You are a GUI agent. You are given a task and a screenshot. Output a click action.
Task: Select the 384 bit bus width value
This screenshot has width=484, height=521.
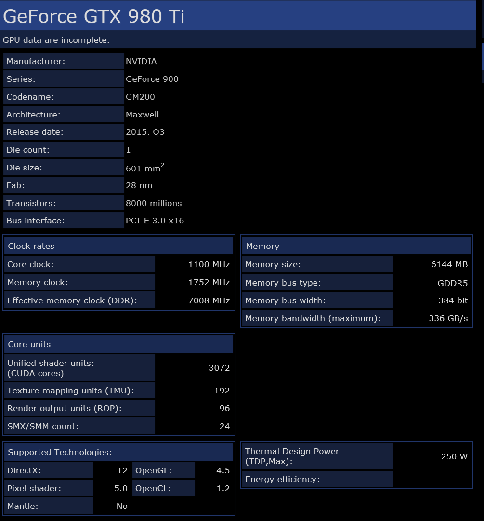pos(453,300)
